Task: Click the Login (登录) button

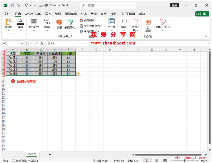Action: coord(174,5)
